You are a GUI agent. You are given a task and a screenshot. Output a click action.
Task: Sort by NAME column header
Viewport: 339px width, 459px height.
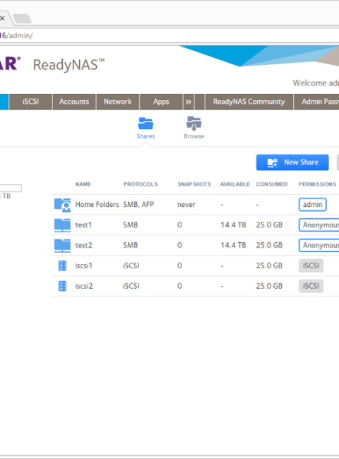83,184
